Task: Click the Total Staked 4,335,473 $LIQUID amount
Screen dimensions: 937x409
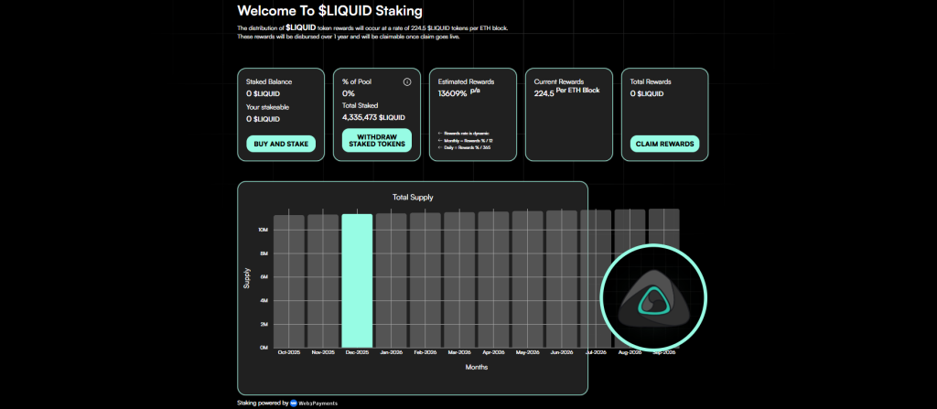Action: pyautogui.click(x=373, y=117)
